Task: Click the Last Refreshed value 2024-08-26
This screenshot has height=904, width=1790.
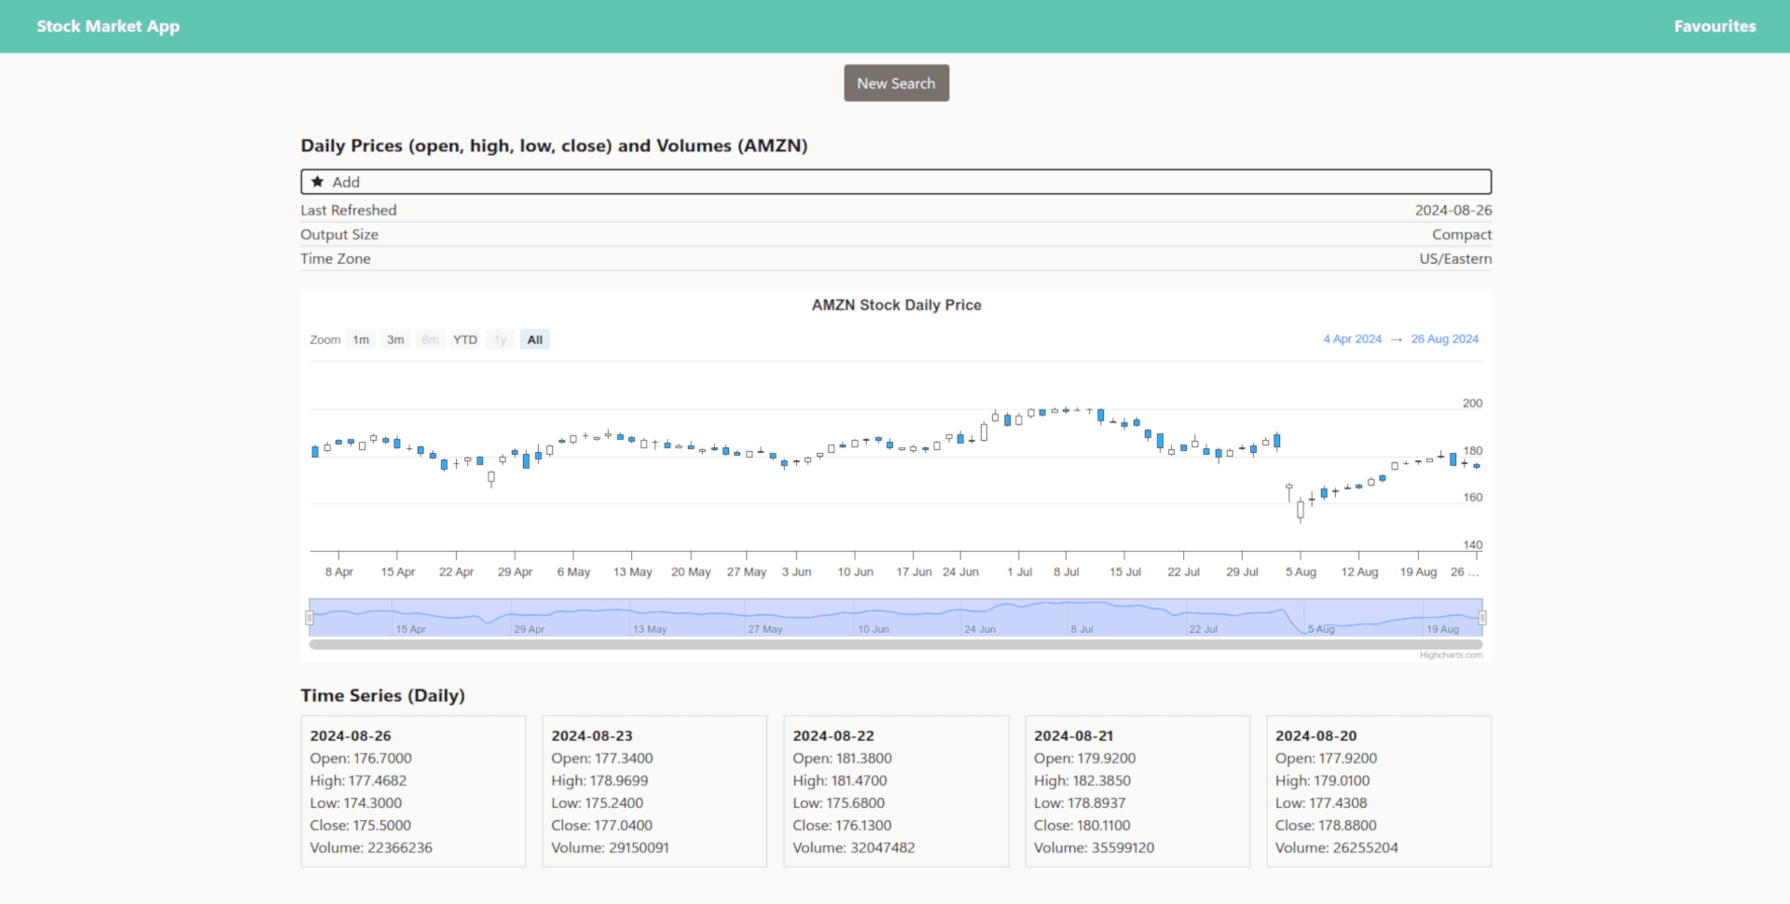Action: [1453, 211]
